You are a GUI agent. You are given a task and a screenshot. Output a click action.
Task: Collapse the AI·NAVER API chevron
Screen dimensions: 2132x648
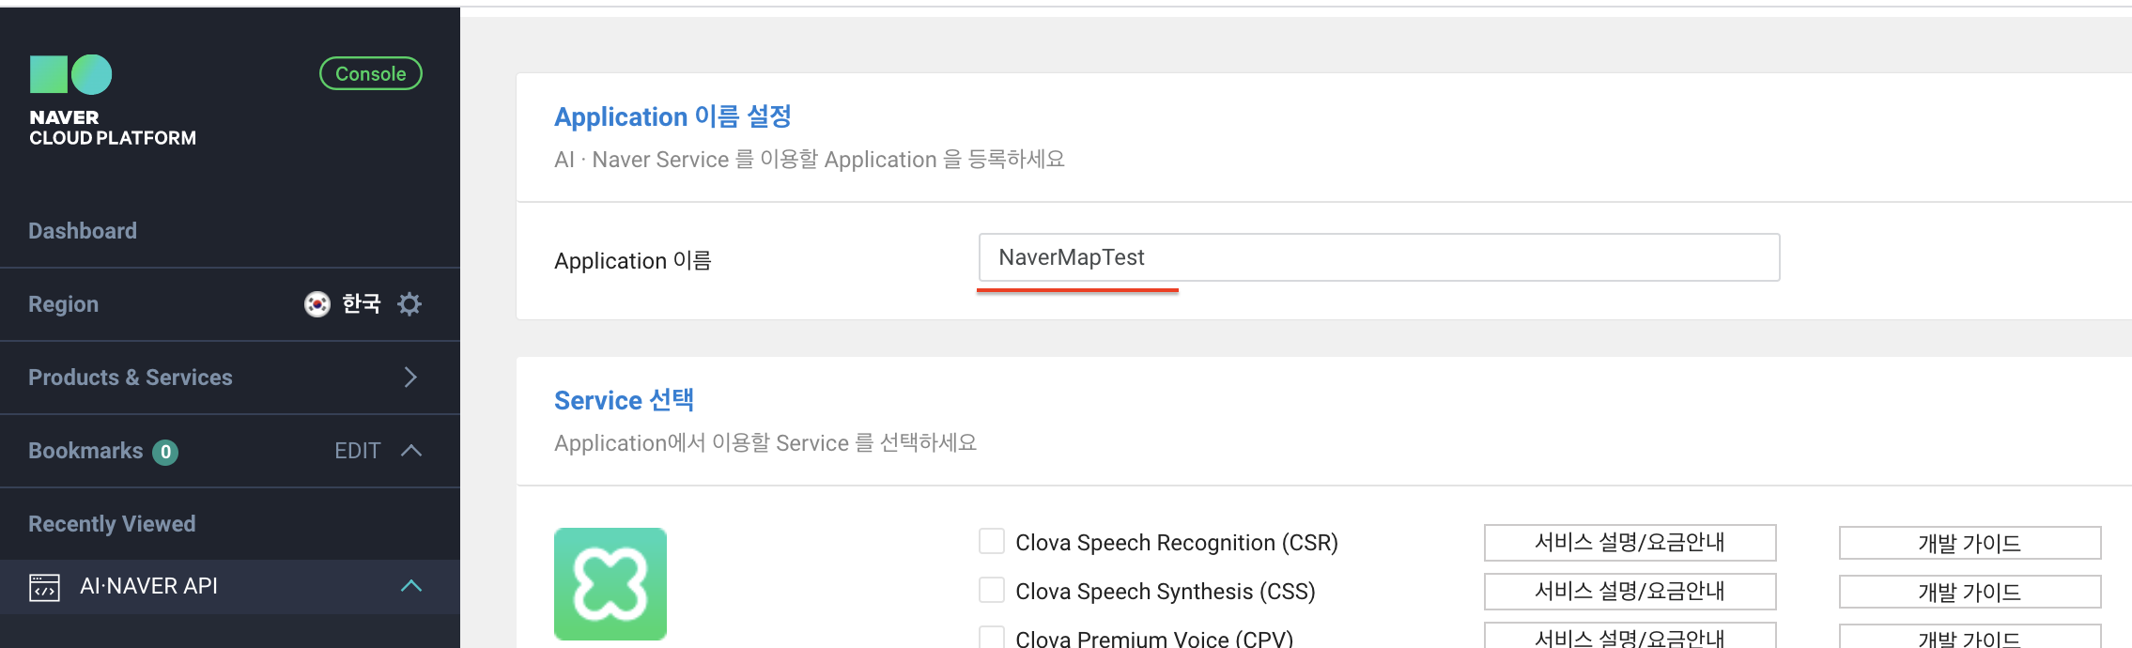tap(411, 586)
